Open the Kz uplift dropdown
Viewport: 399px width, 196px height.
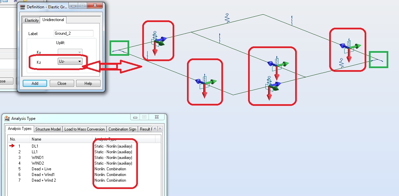(x=70, y=61)
